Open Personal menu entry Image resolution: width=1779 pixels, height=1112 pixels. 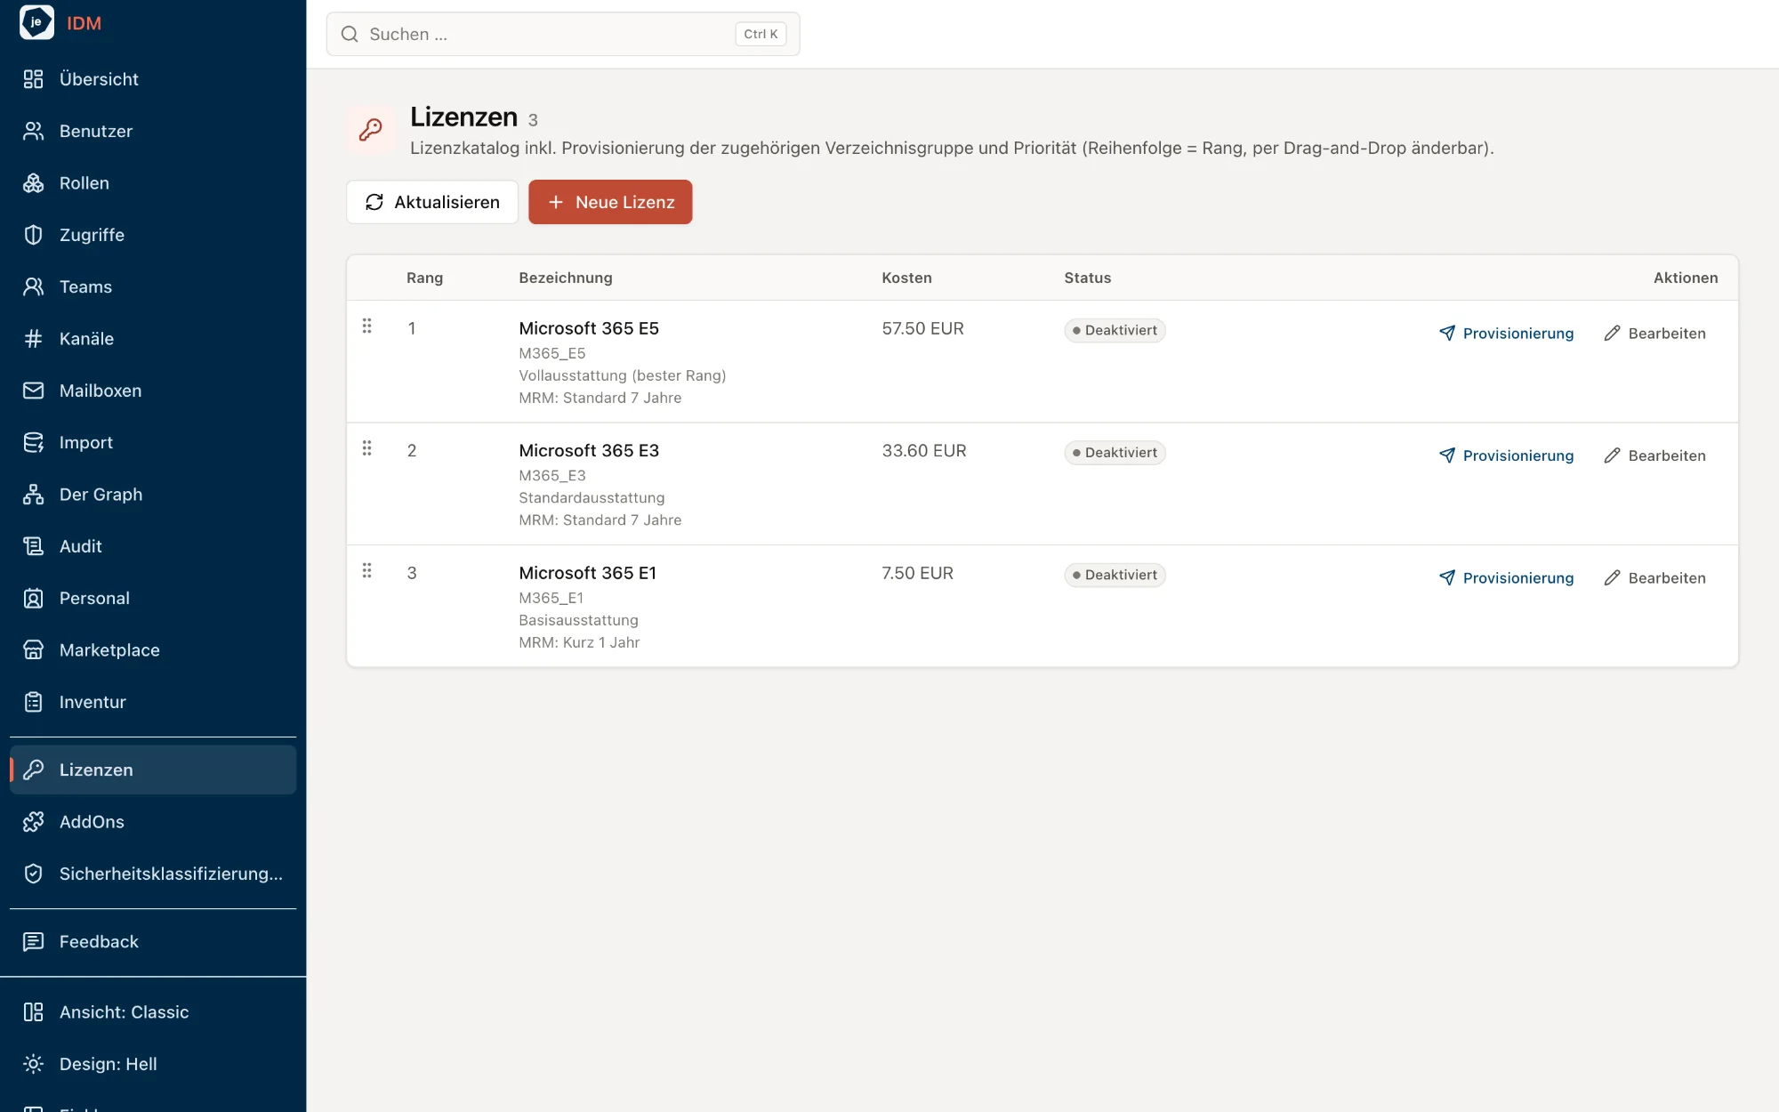point(153,598)
